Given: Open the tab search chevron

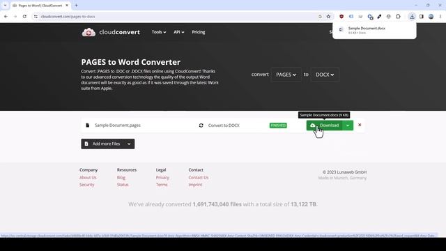Looking at the screenshot, I should [x=5, y=6].
